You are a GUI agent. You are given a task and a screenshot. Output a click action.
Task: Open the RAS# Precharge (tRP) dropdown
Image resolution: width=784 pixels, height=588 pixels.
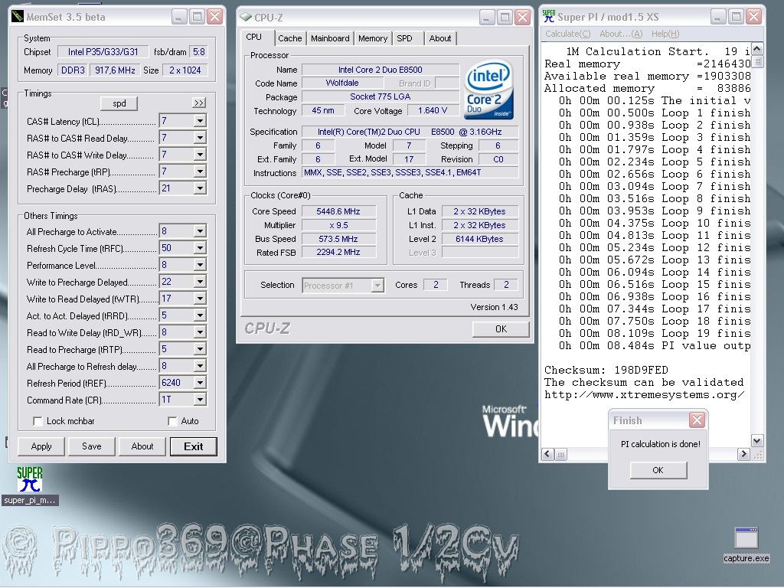(200, 172)
